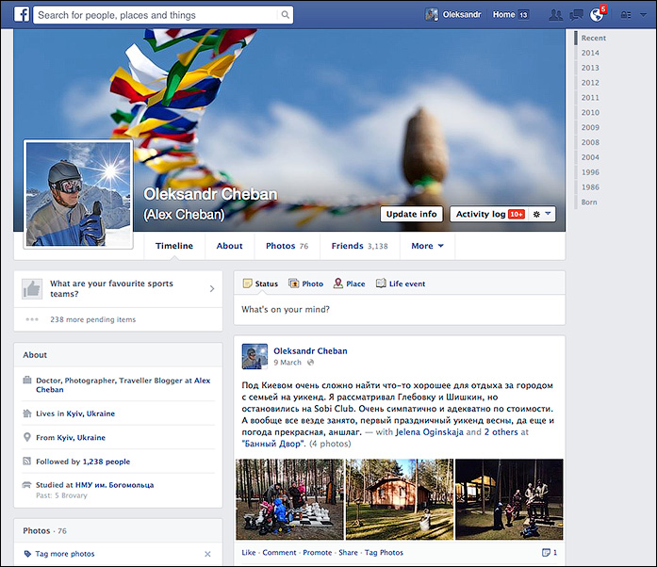
Task: Open the dropdown arrow beside gear on cover
Action: 548,214
